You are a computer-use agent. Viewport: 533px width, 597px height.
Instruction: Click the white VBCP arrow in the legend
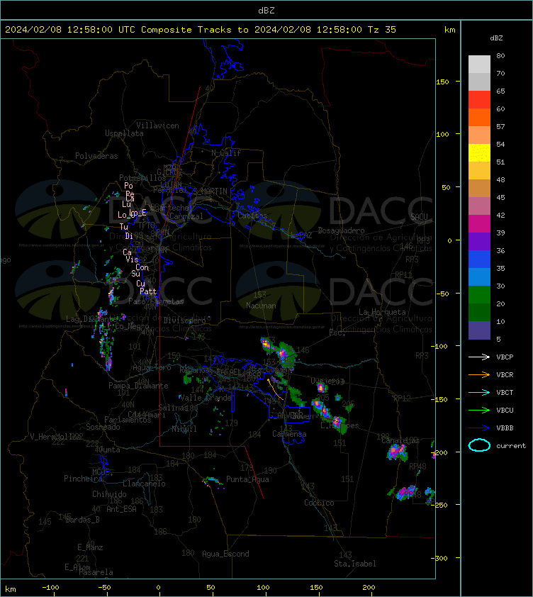(x=479, y=357)
